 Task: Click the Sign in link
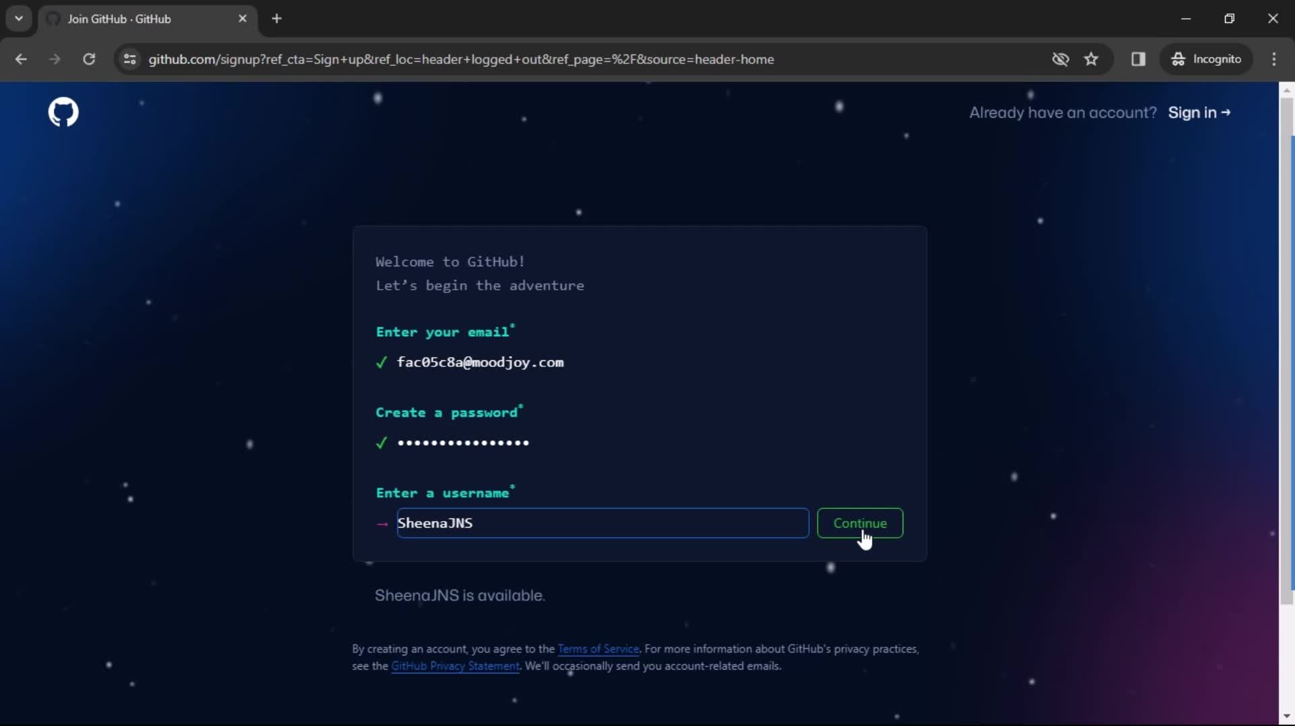pos(1199,112)
